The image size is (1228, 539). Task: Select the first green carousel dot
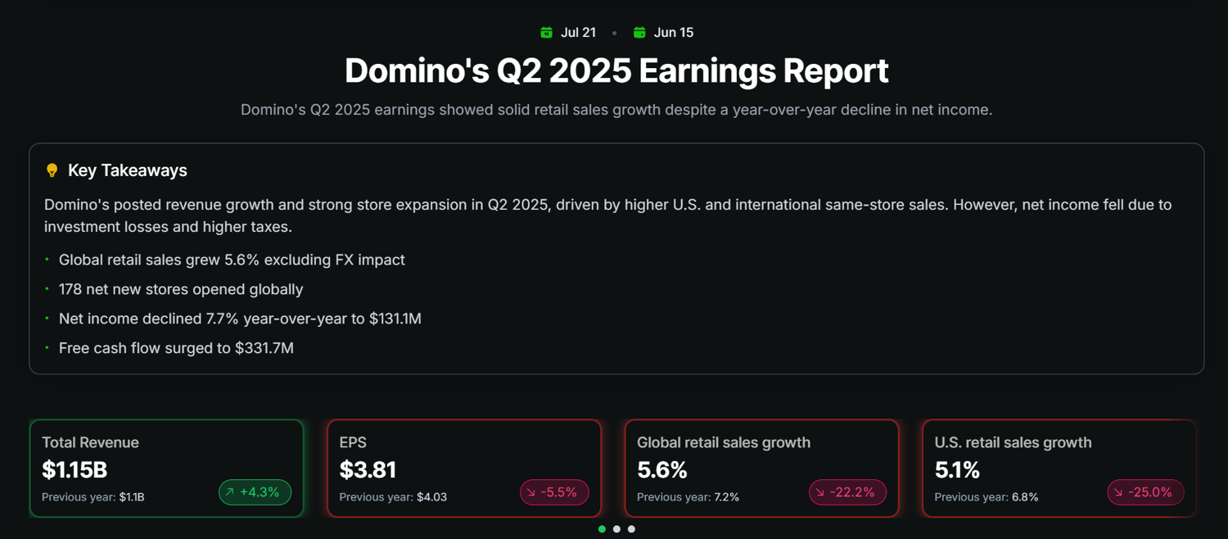[x=603, y=529]
